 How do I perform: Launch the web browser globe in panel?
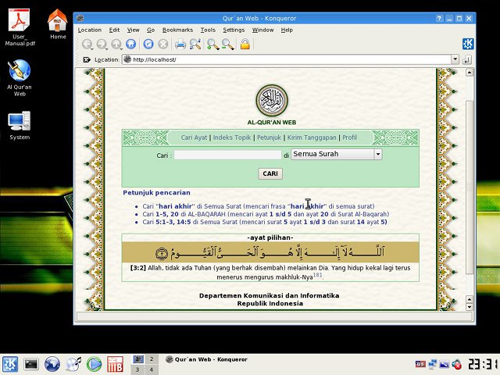(52, 364)
